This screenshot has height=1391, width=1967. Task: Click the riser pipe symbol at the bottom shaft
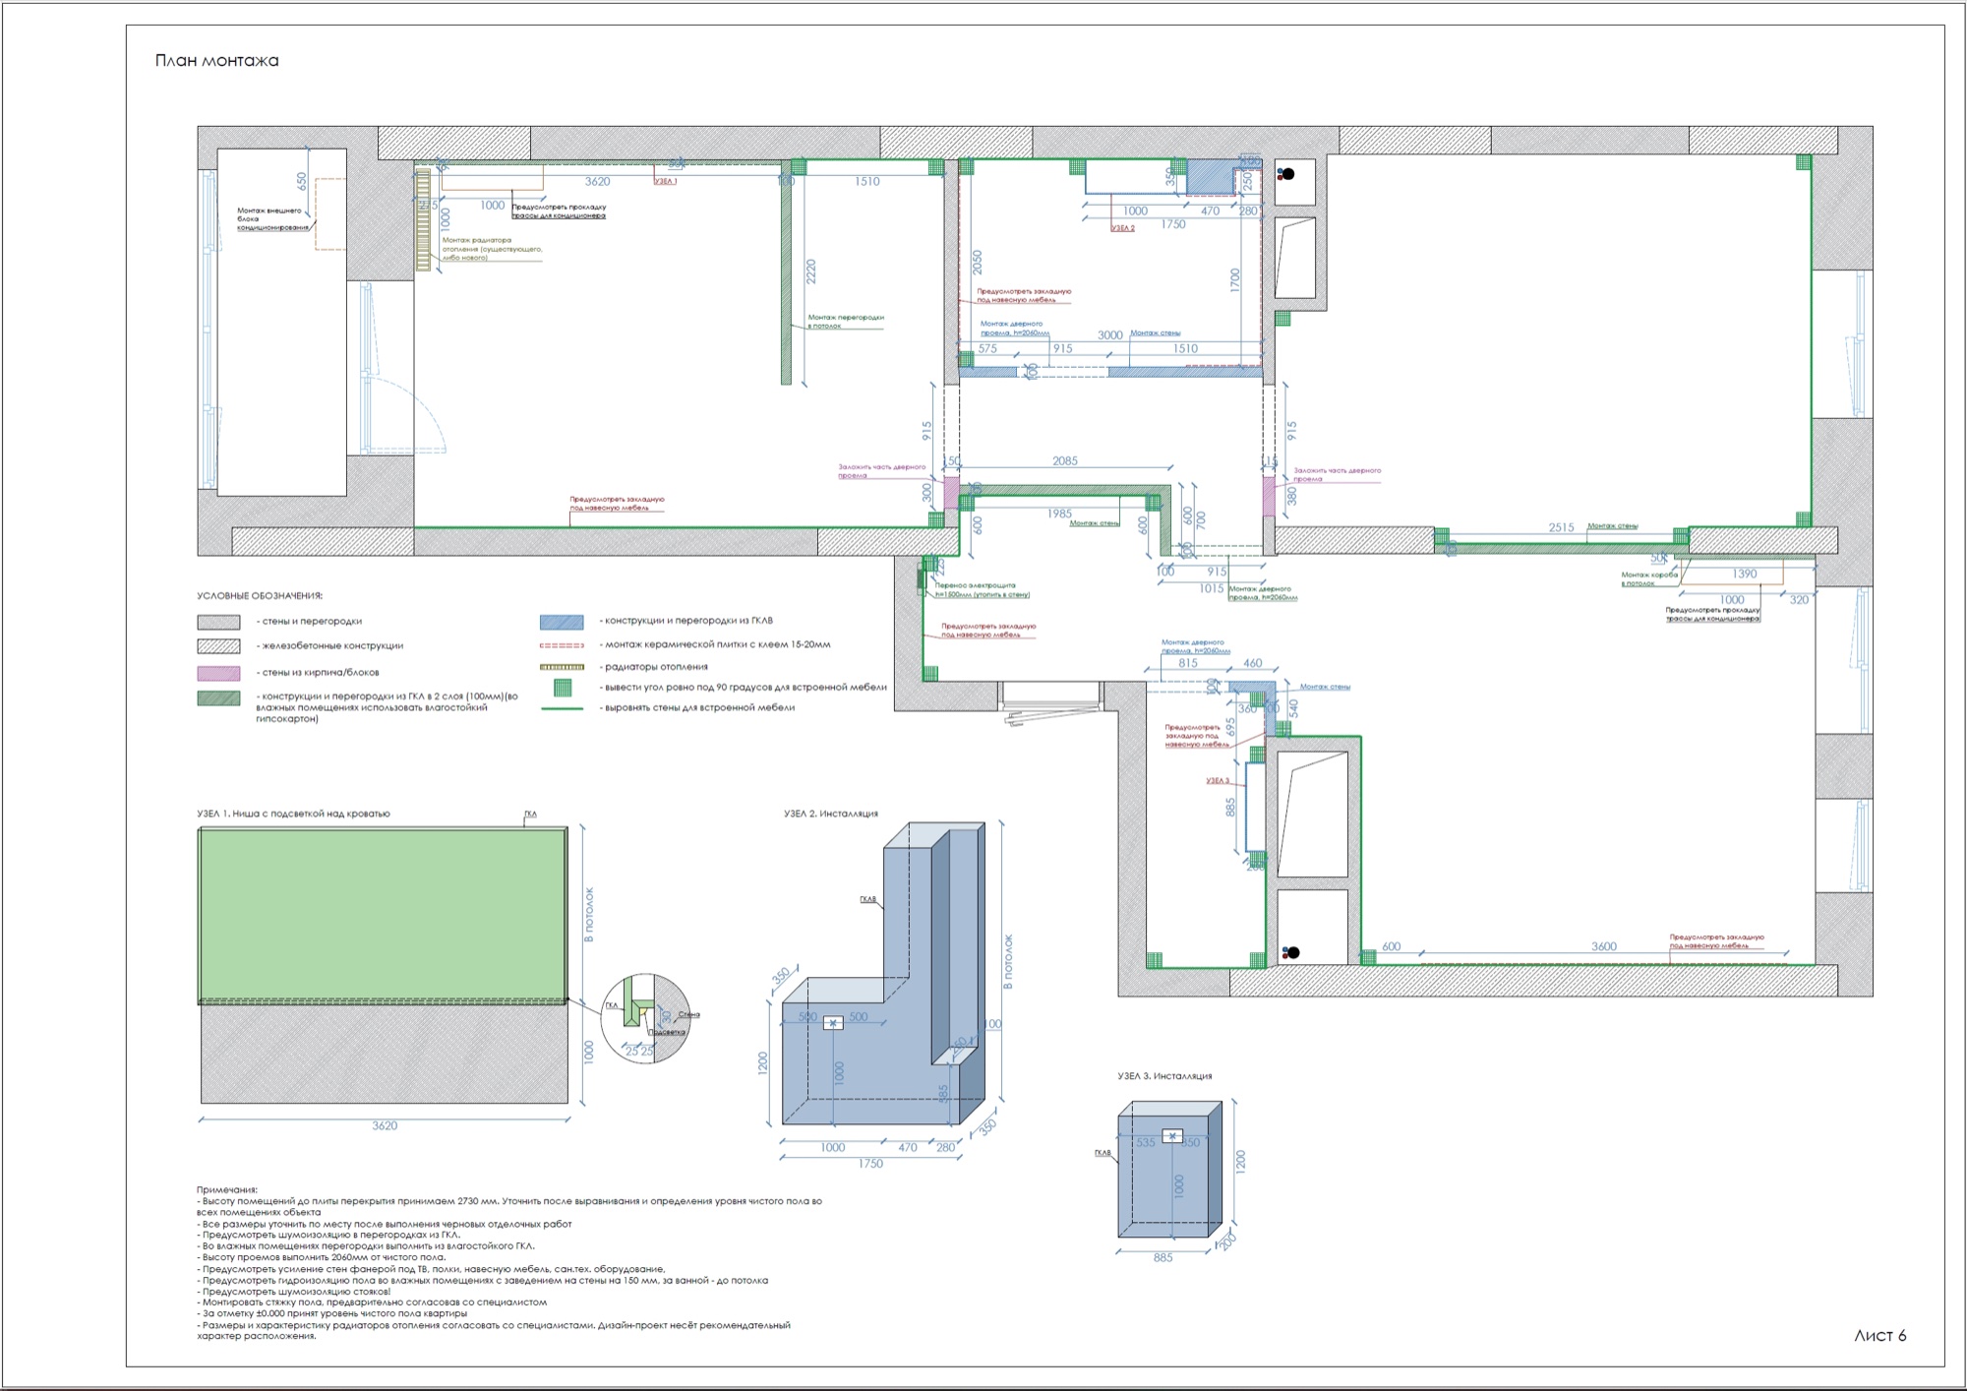[x=1290, y=952]
